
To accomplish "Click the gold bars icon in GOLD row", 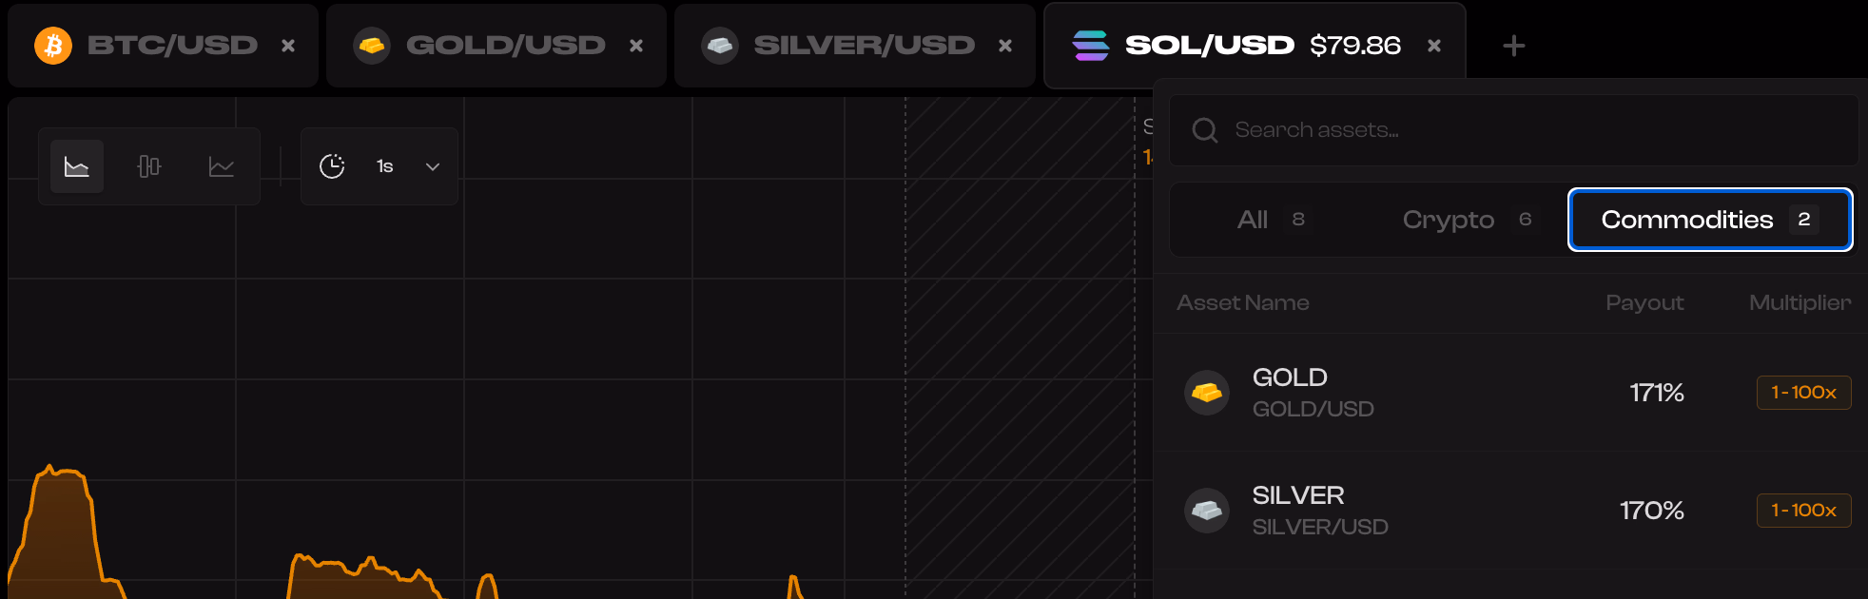I will 1207,393.
